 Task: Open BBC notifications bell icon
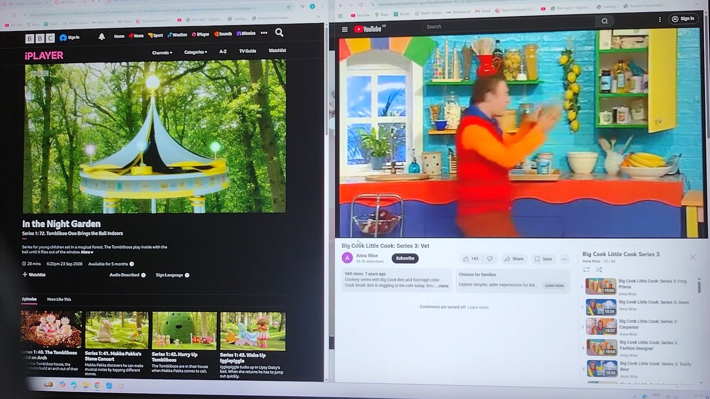pyautogui.click(x=102, y=37)
